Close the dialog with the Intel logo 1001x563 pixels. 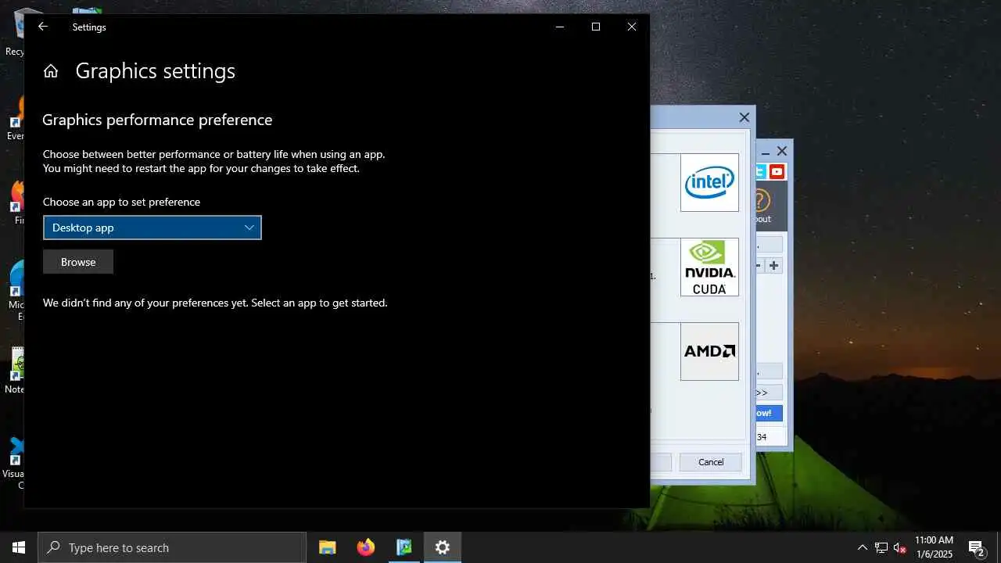coord(744,117)
